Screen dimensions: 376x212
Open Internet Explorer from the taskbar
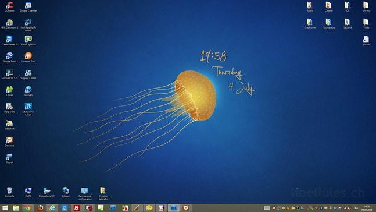[52, 208]
